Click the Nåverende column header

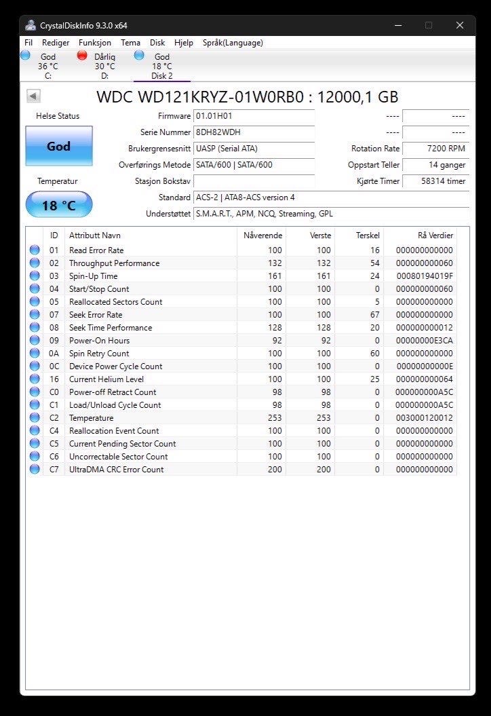tap(262, 235)
